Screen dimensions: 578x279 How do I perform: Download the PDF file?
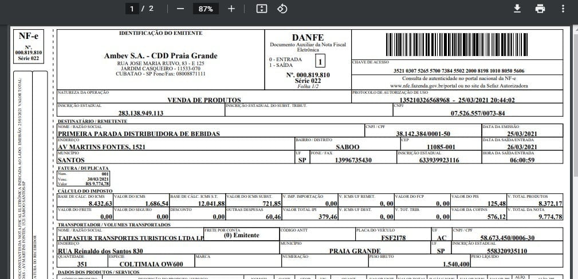point(517,9)
